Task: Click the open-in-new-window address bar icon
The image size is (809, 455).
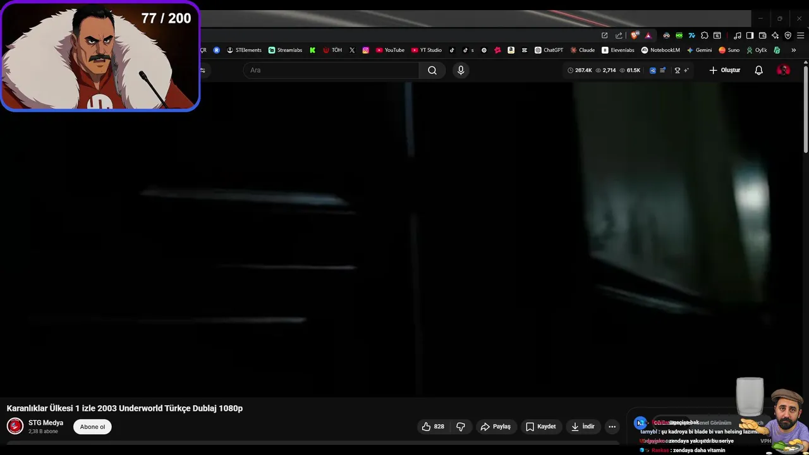Action: point(605,35)
